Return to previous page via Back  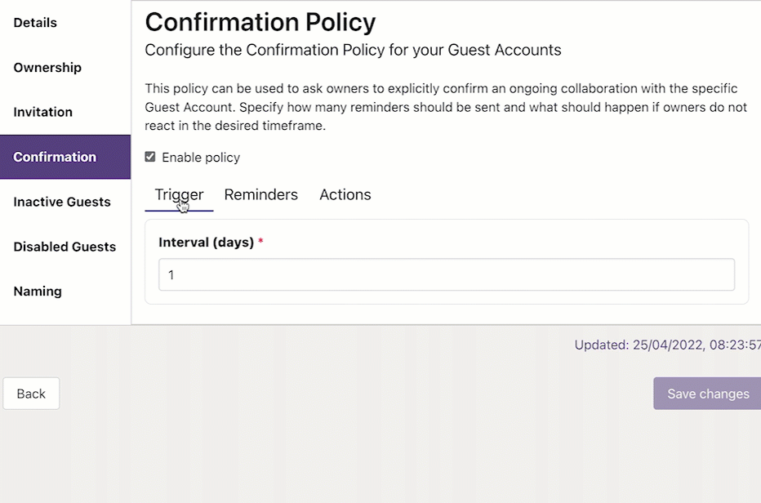[x=31, y=394]
